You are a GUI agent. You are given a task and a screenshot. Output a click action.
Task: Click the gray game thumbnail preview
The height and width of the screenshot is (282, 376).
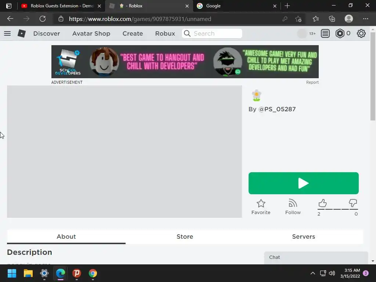124,152
